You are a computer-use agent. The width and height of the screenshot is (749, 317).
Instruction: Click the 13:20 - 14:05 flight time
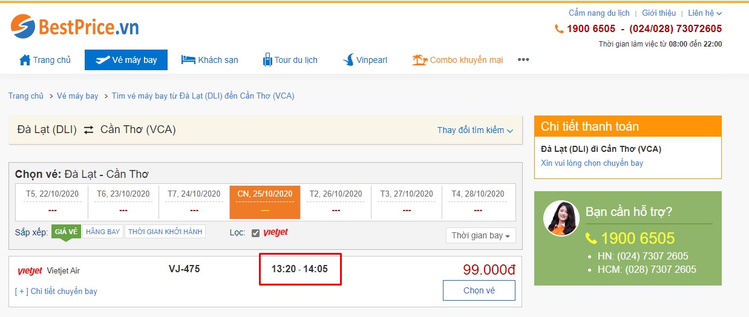(299, 269)
